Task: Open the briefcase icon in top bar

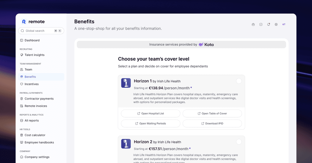Action: coord(253,24)
